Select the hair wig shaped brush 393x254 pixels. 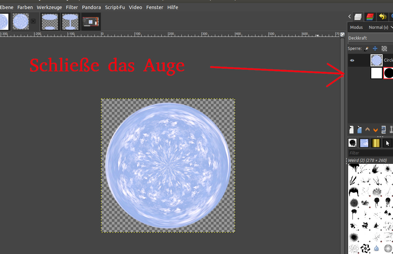(x=354, y=192)
